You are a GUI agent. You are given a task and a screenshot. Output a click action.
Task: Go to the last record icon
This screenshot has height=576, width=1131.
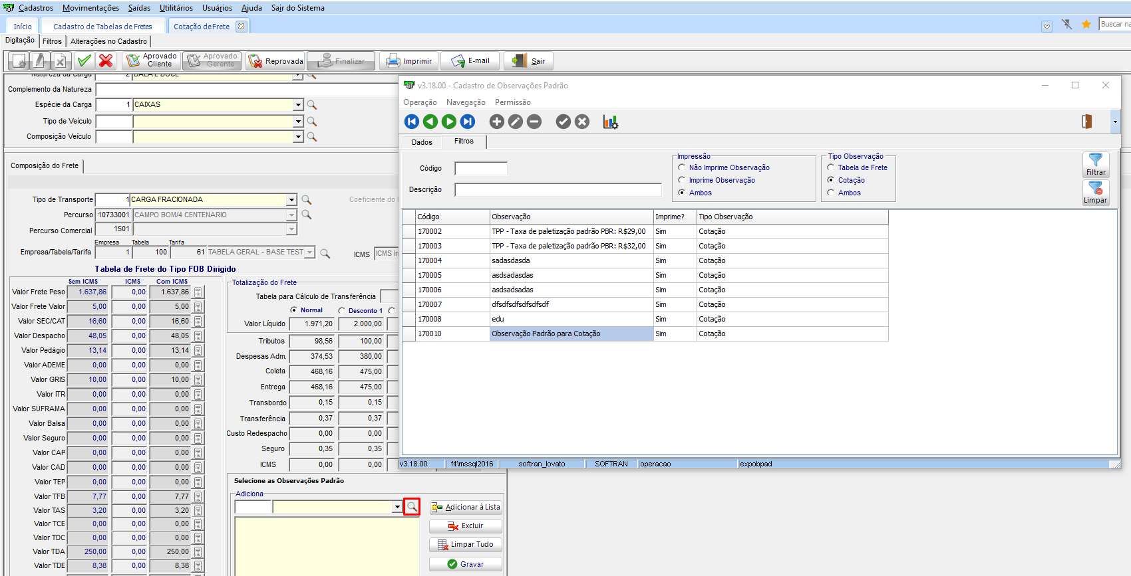pos(468,122)
